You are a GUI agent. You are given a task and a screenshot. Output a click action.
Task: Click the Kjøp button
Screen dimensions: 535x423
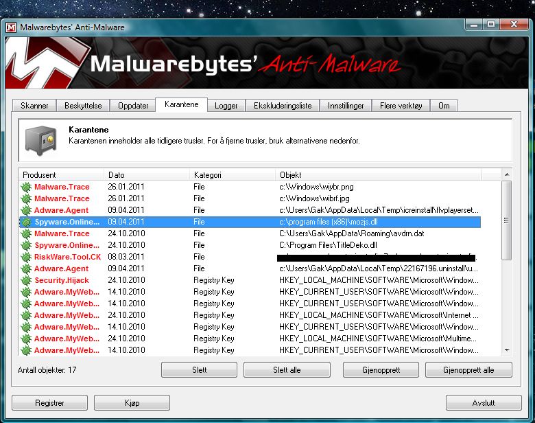coord(132,403)
